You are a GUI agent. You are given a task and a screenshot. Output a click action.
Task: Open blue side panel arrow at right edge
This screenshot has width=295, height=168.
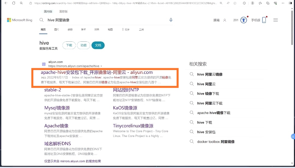[x=293, y=136]
